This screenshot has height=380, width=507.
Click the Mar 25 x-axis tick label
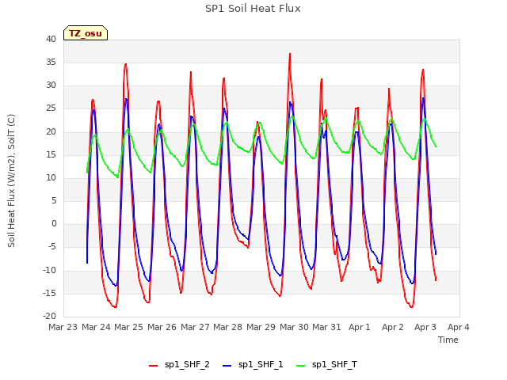pyautogui.click(x=128, y=327)
